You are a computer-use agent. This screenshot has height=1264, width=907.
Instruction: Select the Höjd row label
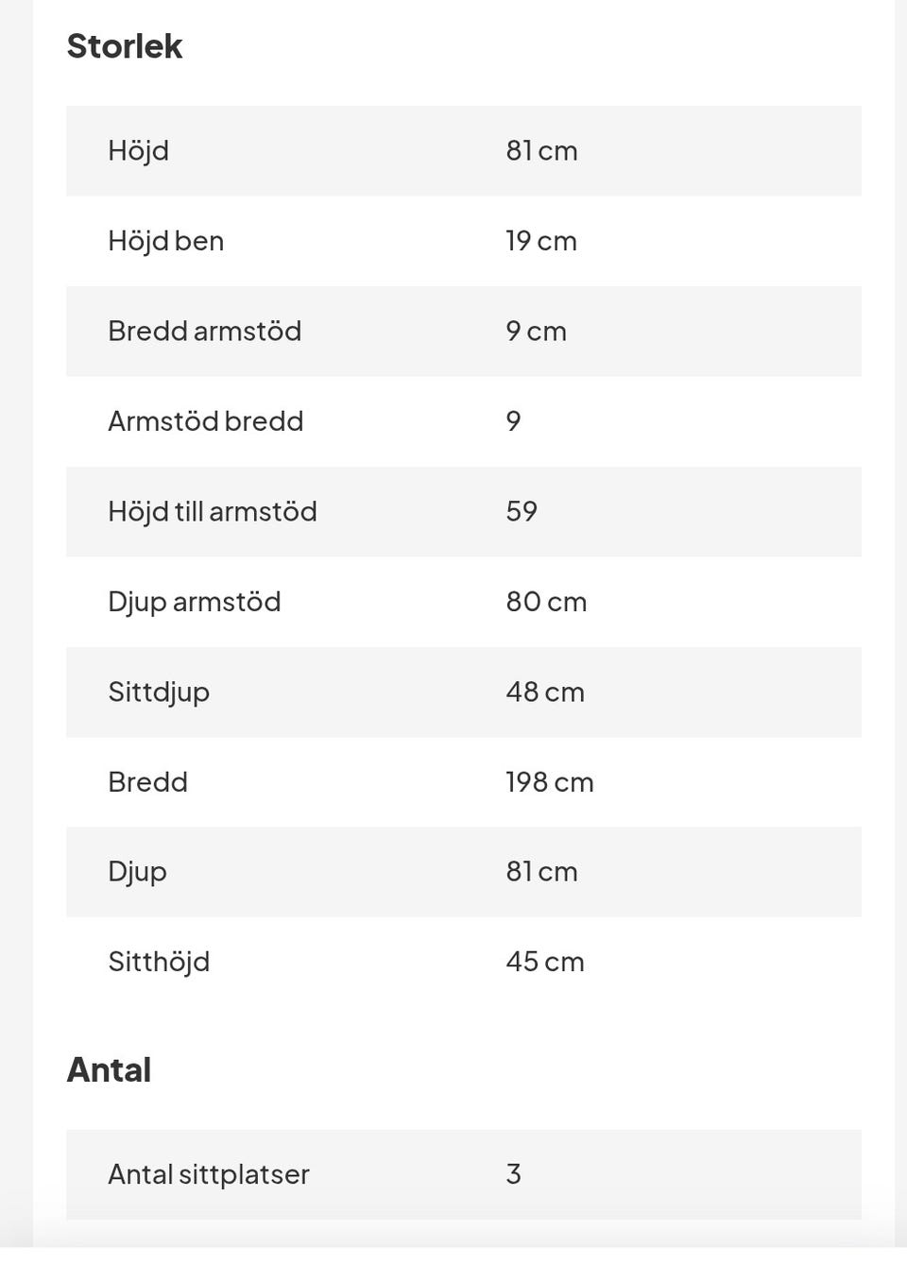click(x=138, y=151)
